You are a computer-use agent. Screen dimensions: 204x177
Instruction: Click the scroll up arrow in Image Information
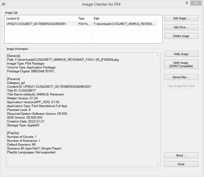[x=158, y=56]
